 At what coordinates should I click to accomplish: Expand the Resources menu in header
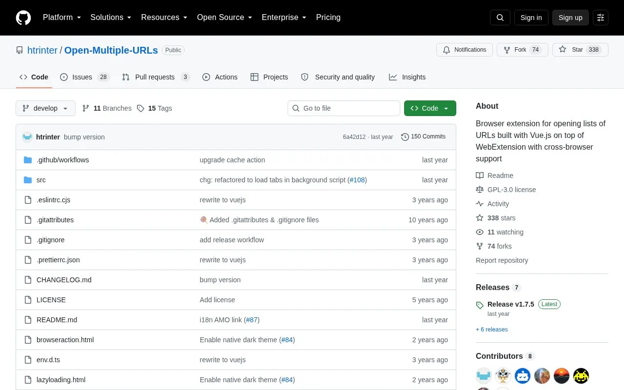(x=164, y=18)
